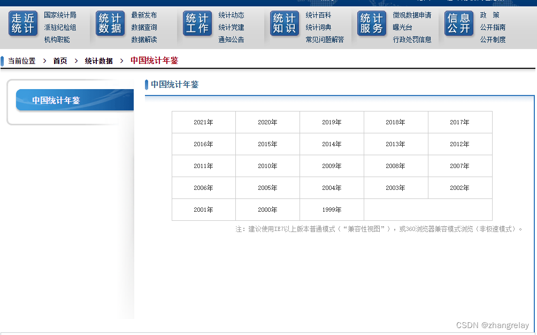Open the 2002年 yearbook
The width and height of the screenshot is (537, 335).
coord(459,187)
